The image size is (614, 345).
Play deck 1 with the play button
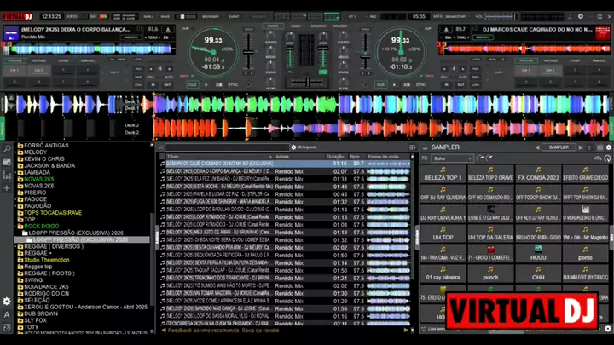coord(206,84)
